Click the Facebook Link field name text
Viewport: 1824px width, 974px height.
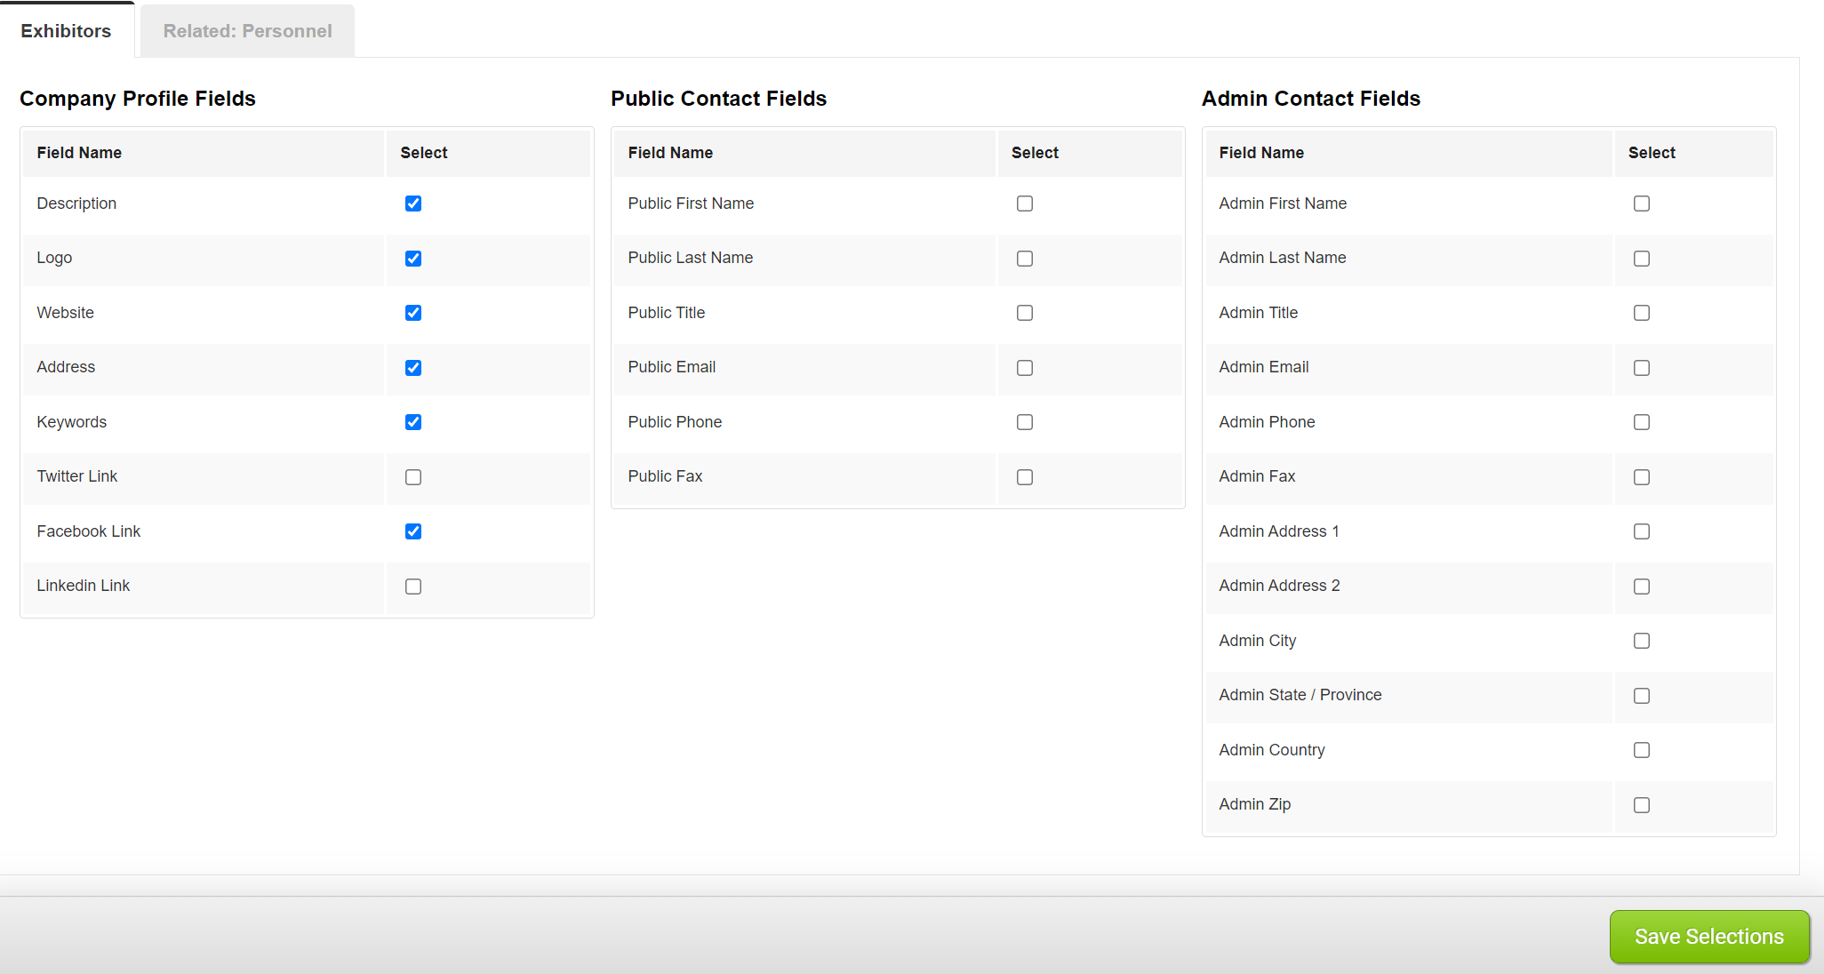(89, 531)
